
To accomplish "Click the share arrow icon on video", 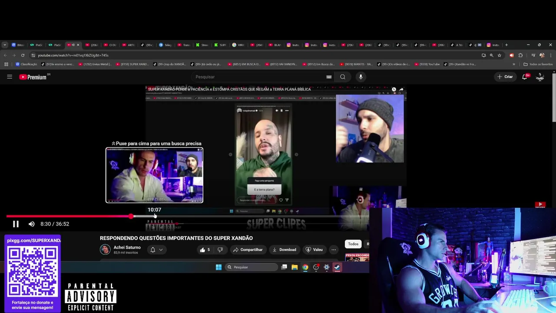I will pos(401,90).
